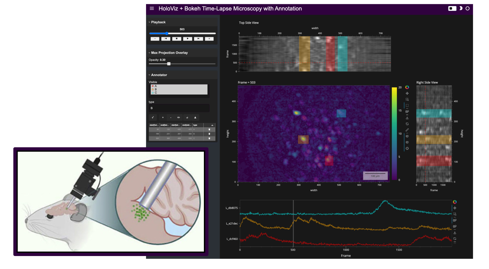
Task: Click blue annotation box in main image
Action: [x=341, y=113]
